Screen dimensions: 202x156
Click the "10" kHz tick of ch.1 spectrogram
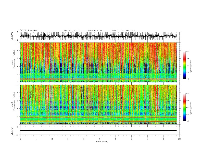click(17, 43)
